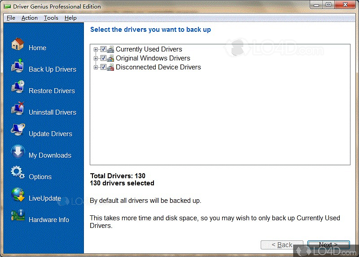Expand the Currently Used Drivers node
359x257 pixels.
(x=96, y=49)
